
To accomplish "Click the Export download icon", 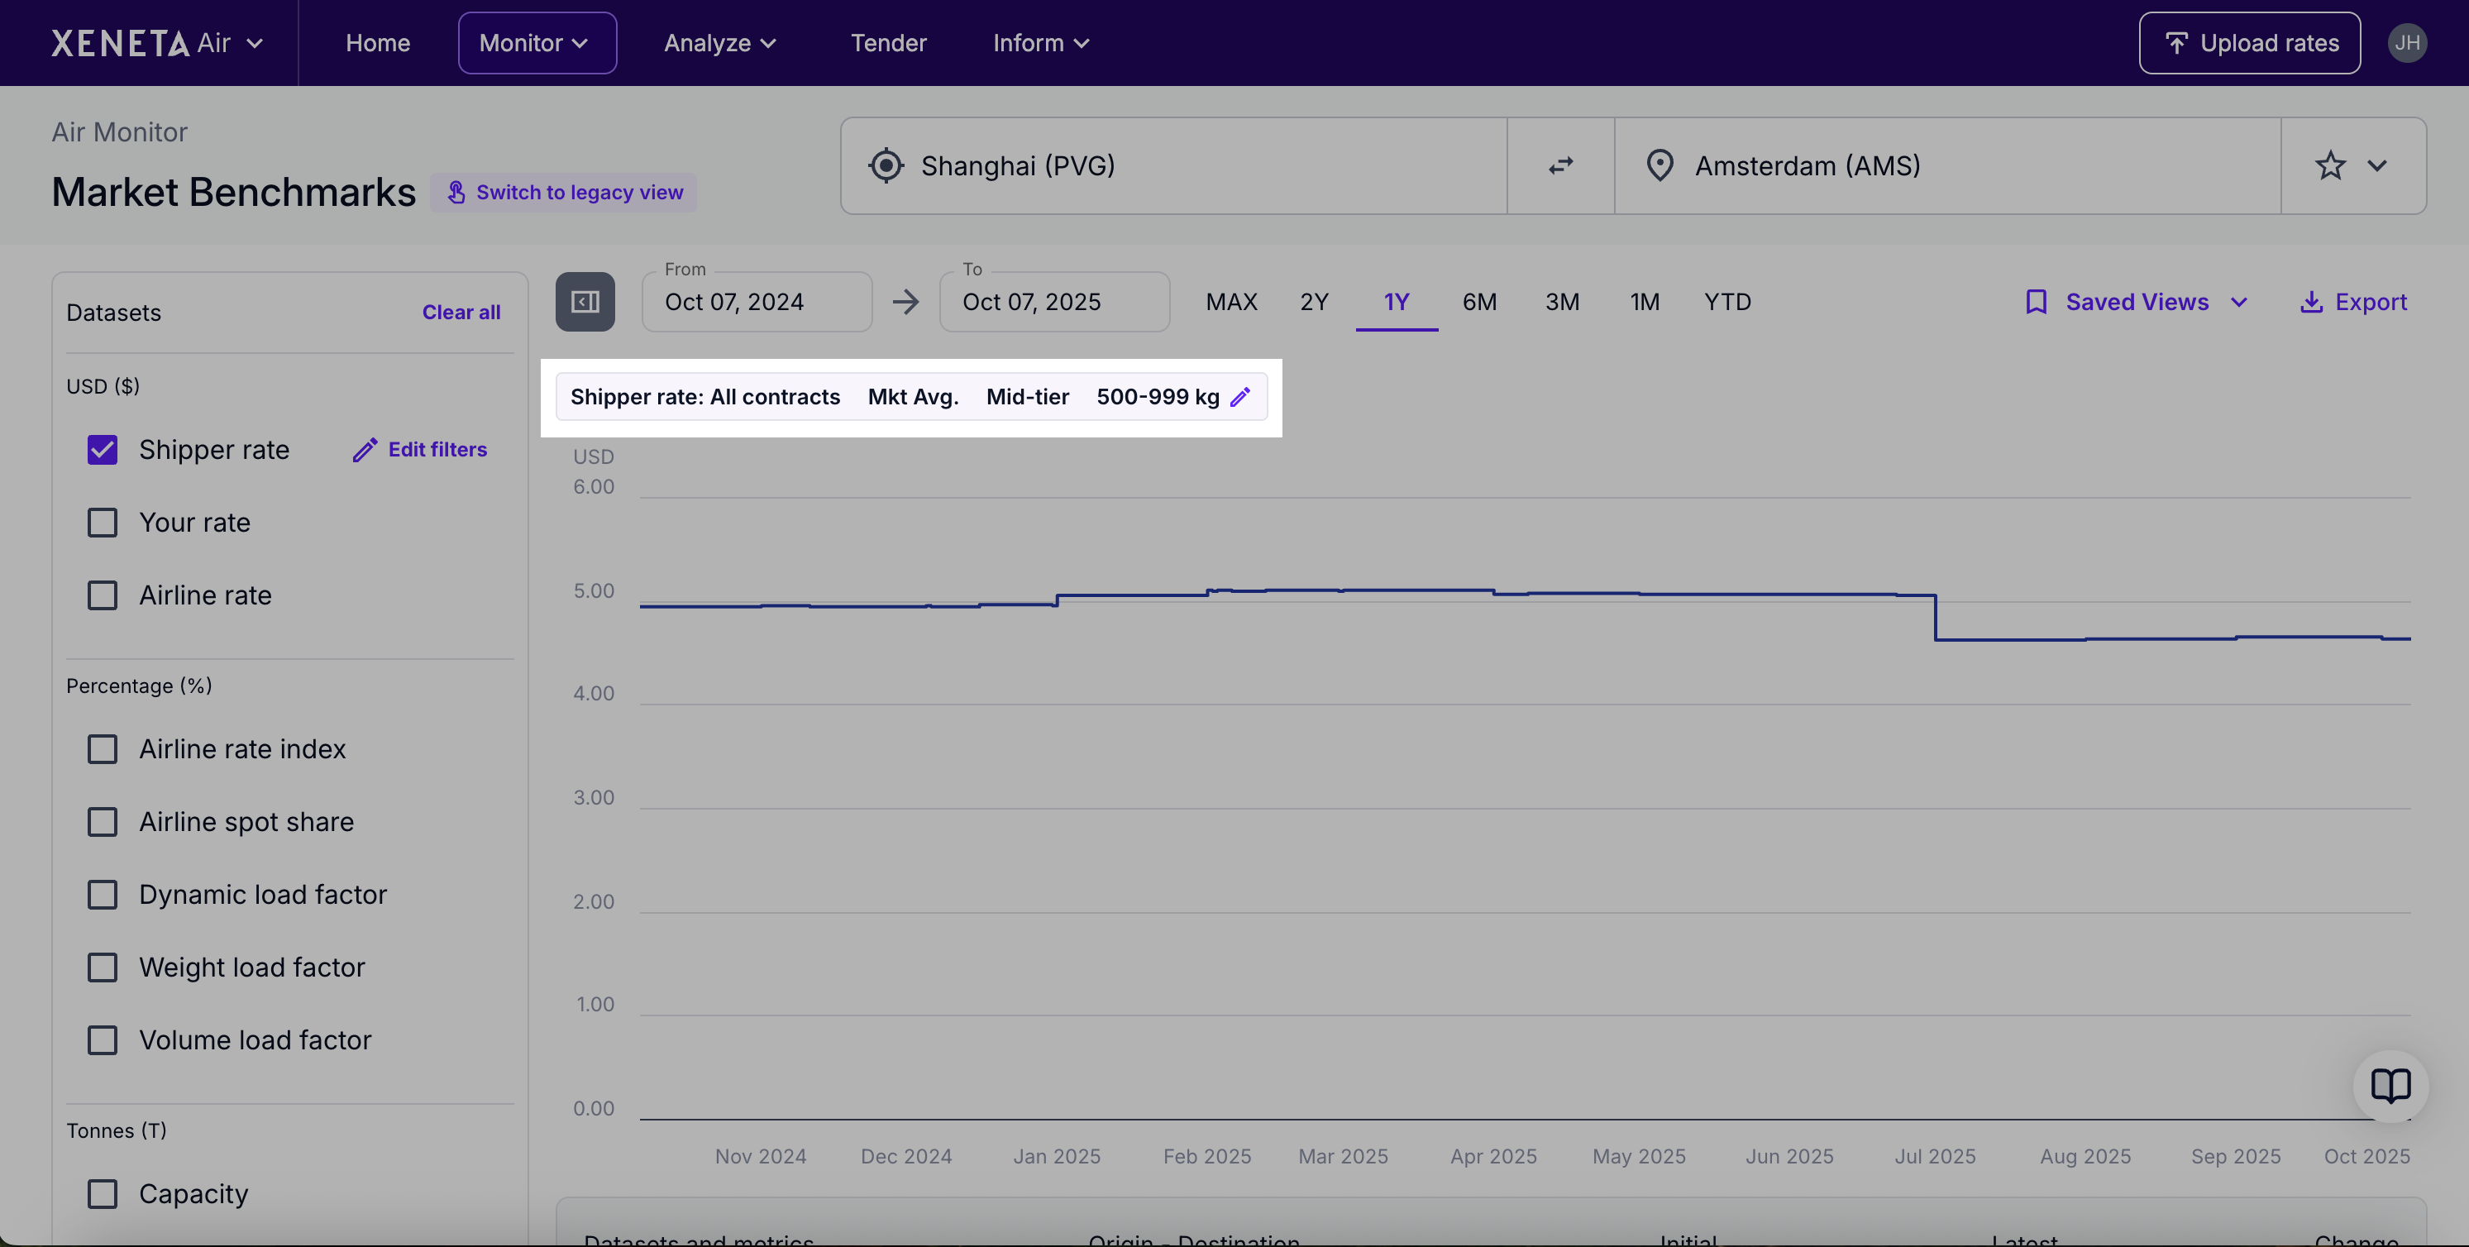I will click(2311, 302).
